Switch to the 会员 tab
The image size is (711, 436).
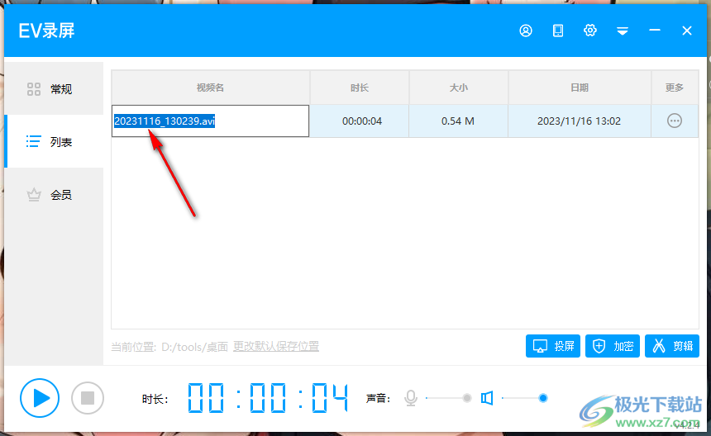pyautogui.click(x=54, y=195)
